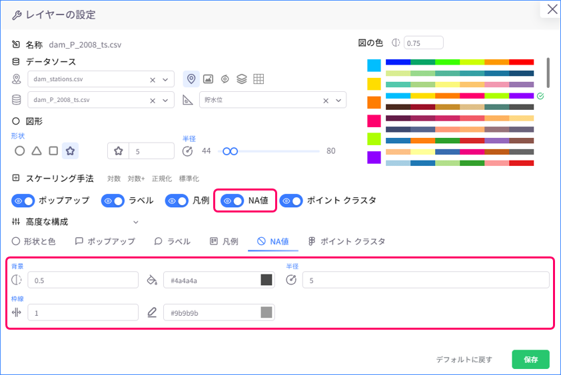Open the dam_P_2008_ts.csv dropdown
The image size is (561, 375).
(x=165, y=101)
